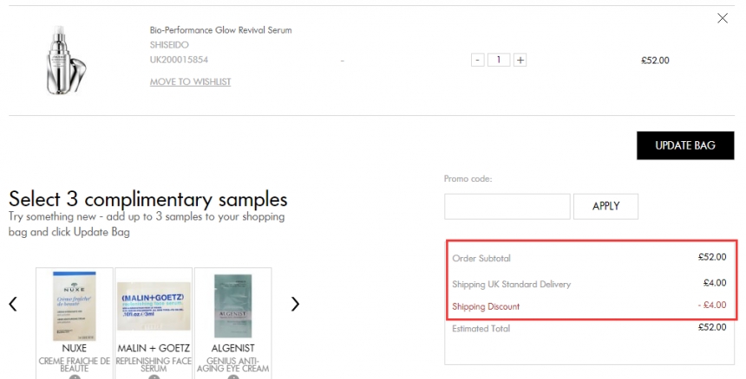
Task: Focus the promo code input field
Action: click(x=507, y=206)
